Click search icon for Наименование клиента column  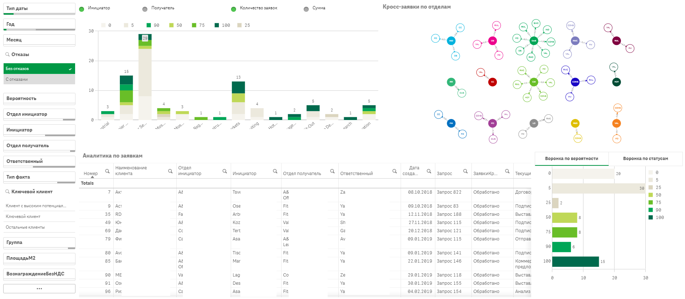(x=170, y=171)
